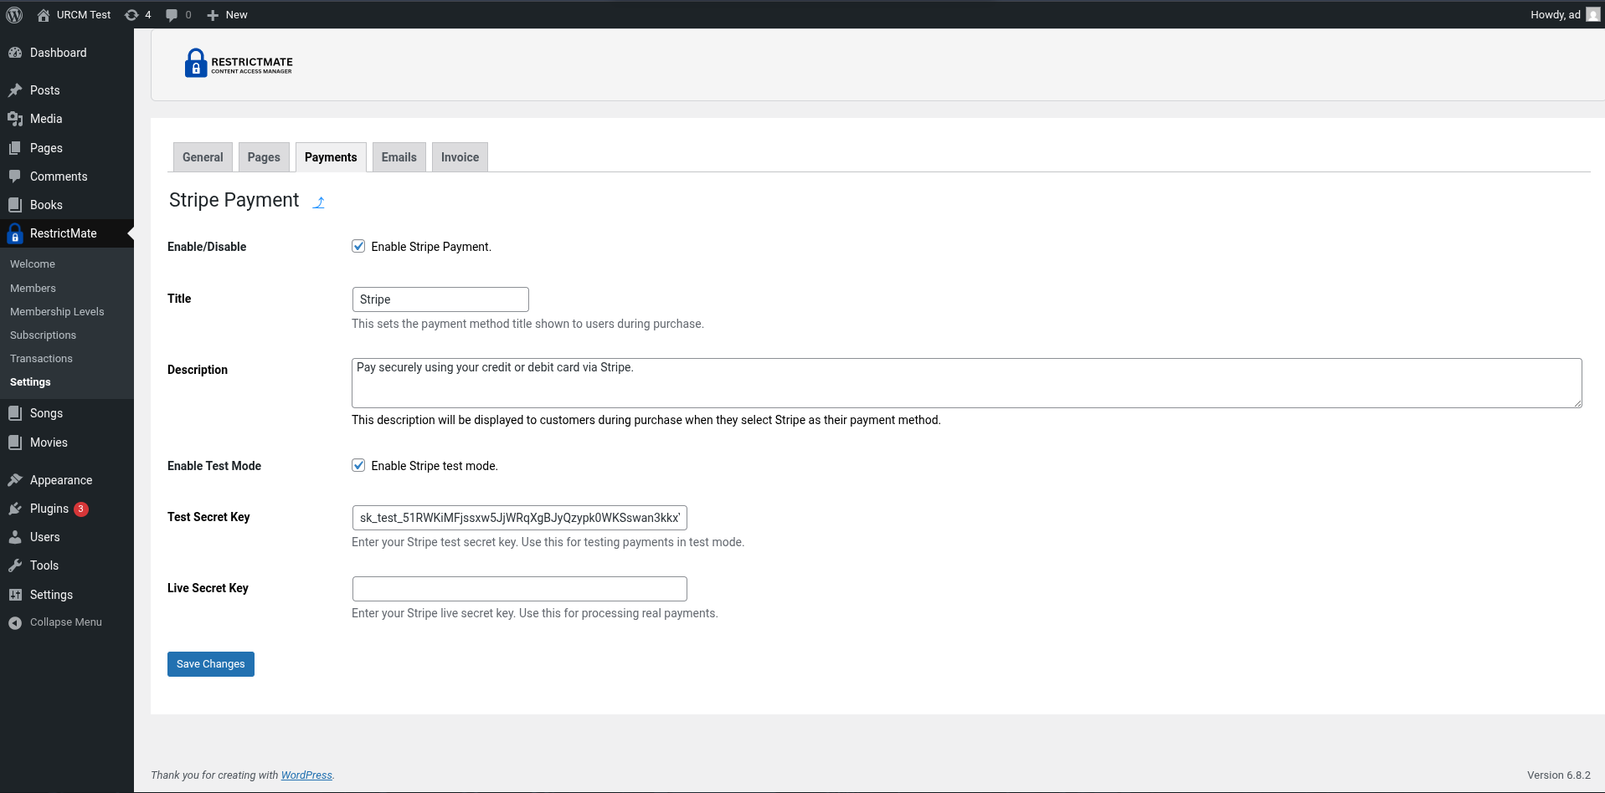1605x793 pixels.
Task: Open the WordPress logo menu
Action: click(x=14, y=15)
